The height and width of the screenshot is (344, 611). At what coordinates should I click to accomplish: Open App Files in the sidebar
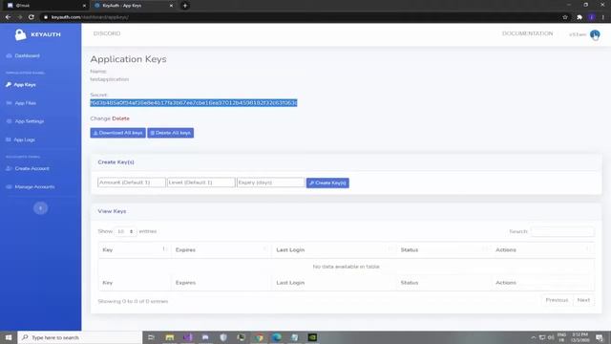pyautogui.click(x=26, y=103)
